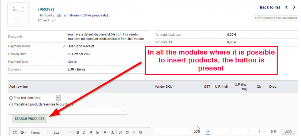Click the EUR - Euros currency value

coord(76,69)
